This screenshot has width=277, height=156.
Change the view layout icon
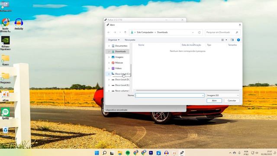click(x=222, y=40)
